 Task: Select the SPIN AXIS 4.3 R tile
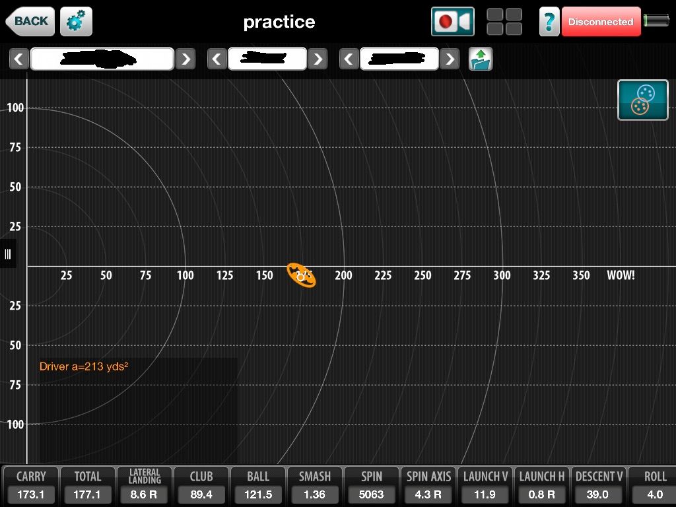(428, 485)
